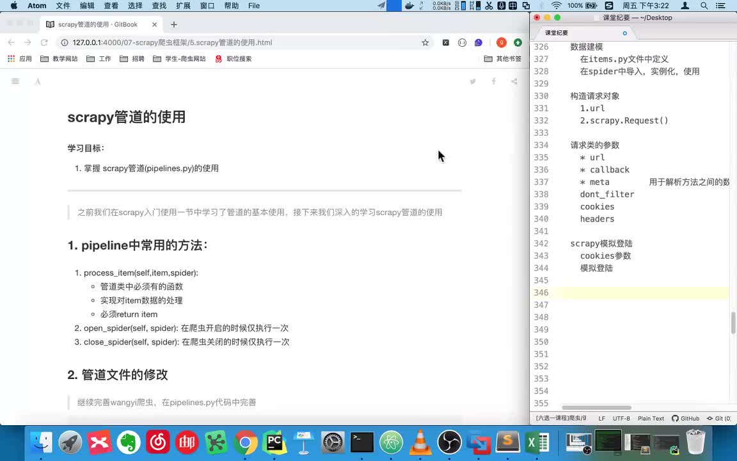Open Google Chrome from the Dock
Image resolution: width=737 pixels, height=461 pixels.
245,442
